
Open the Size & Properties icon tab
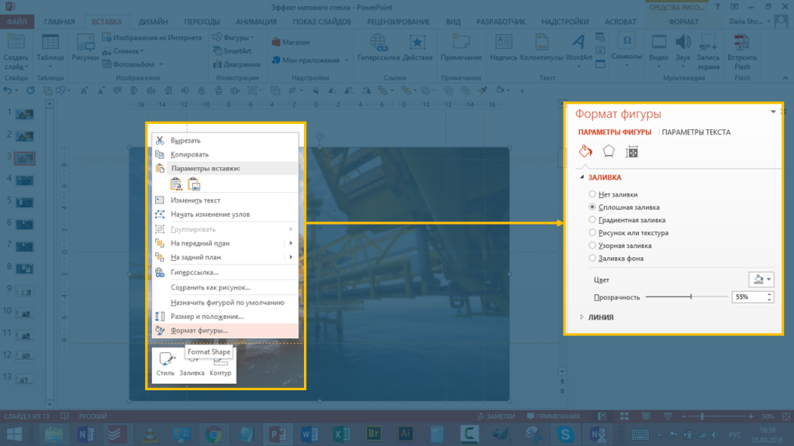[632, 152]
